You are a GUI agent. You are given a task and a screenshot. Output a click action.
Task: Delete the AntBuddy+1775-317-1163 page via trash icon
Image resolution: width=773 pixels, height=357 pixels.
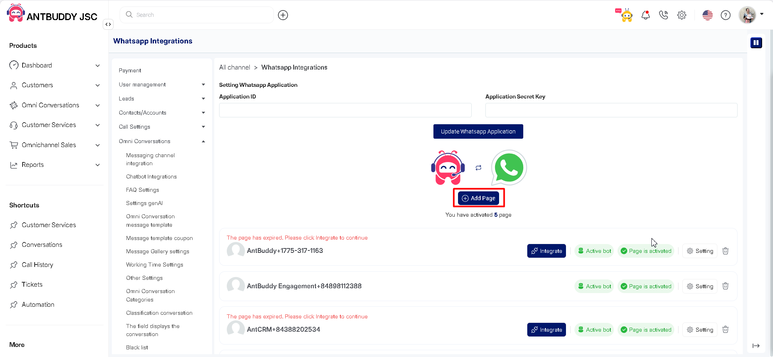click(x=725, y=251)
